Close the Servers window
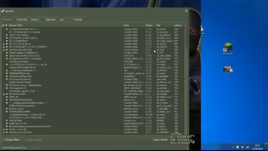The height and width of the screenshot is (151, 268). click(186, 11)
